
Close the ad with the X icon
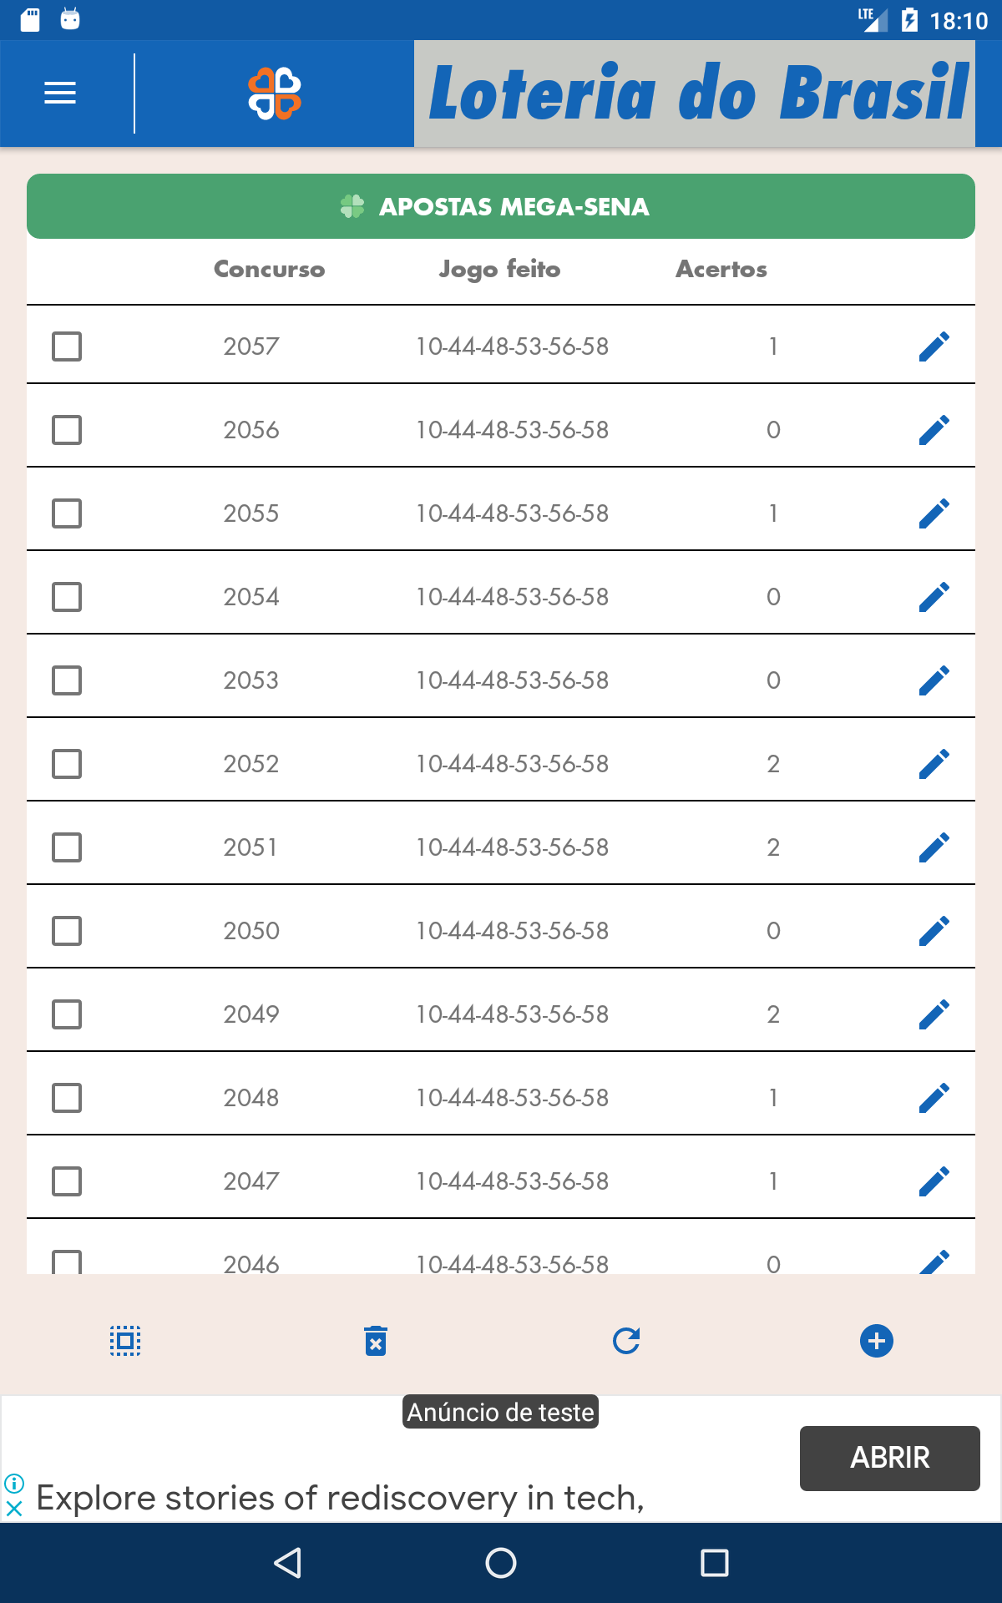14,1509
